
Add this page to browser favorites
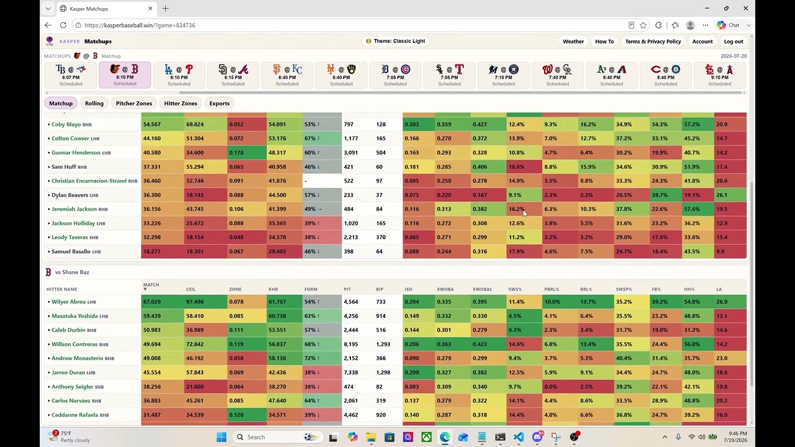[x=643, y=25]
